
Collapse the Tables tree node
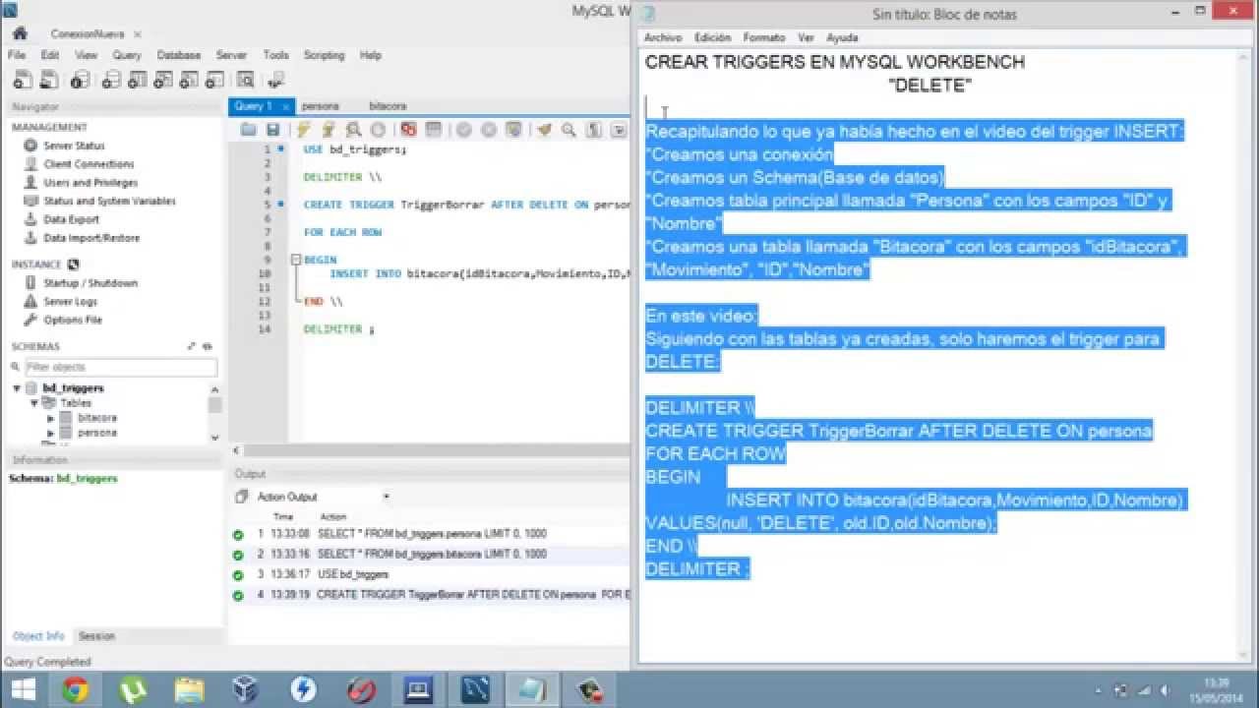coord(33,403)
